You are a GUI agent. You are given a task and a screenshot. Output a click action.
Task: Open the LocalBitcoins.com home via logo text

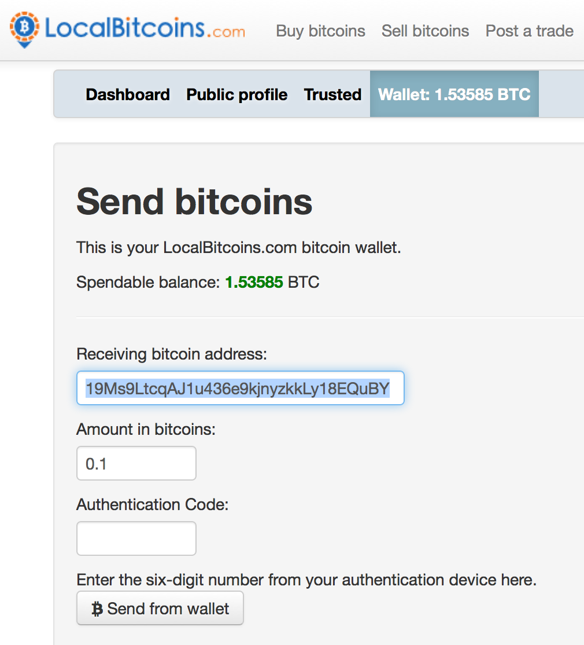147,29
